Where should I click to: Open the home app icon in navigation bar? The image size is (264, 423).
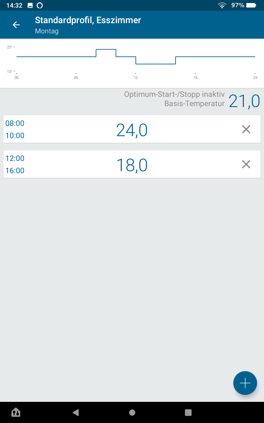16,412
